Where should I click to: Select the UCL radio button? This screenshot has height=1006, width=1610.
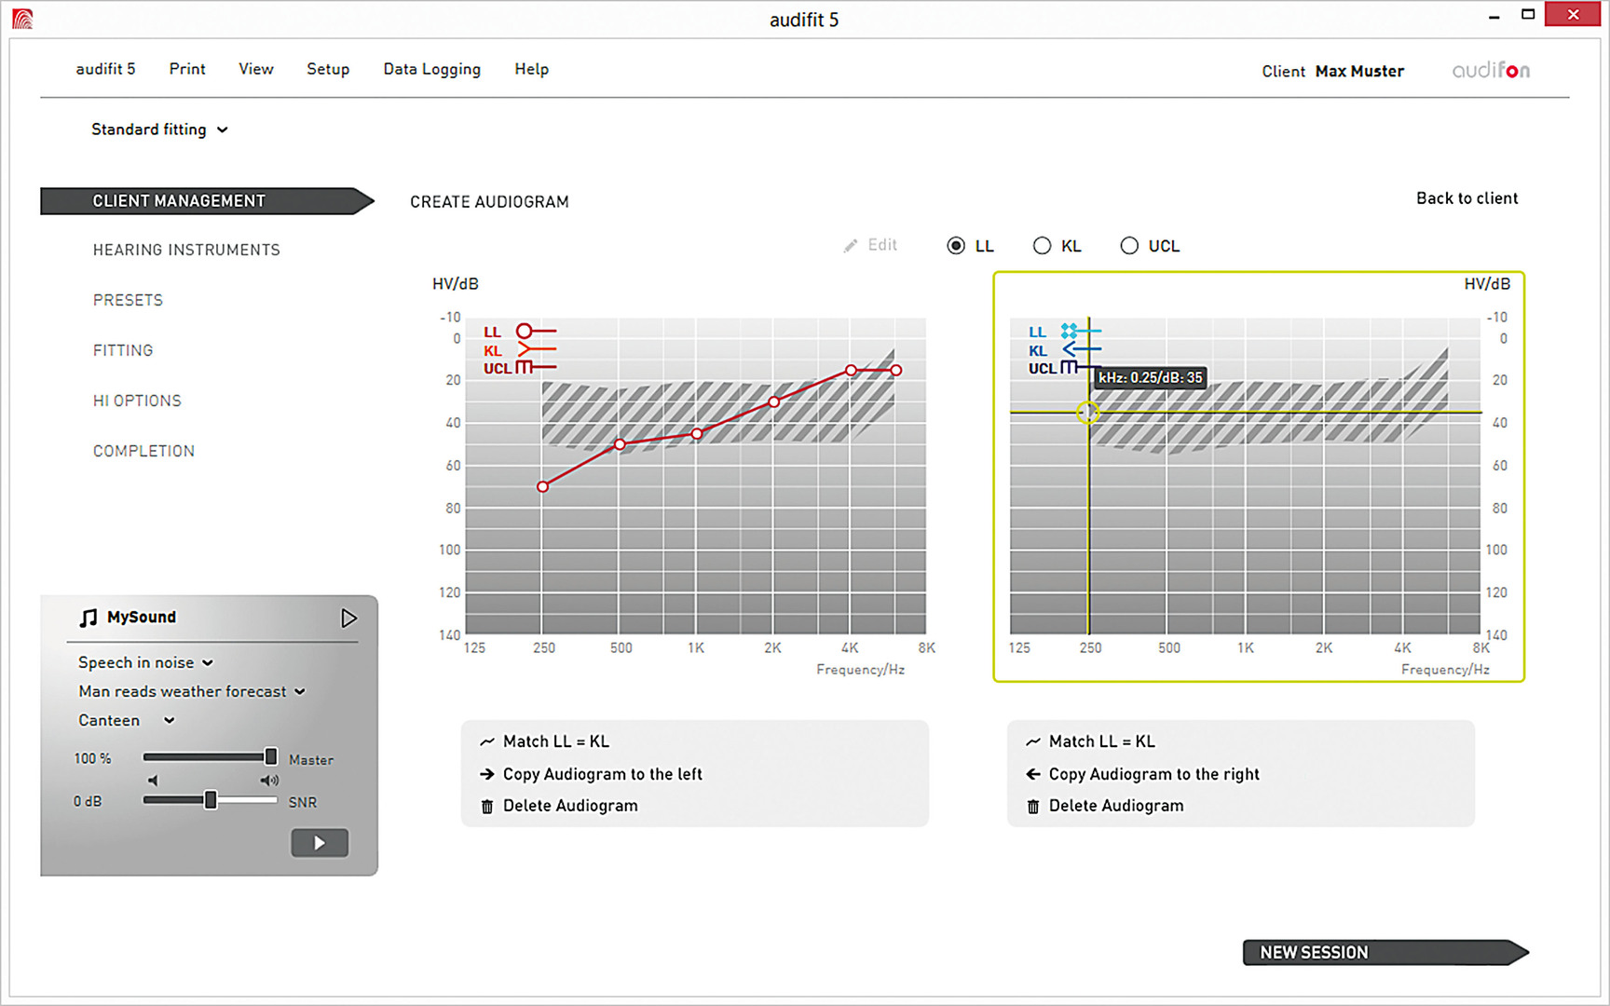point(1129,246)
